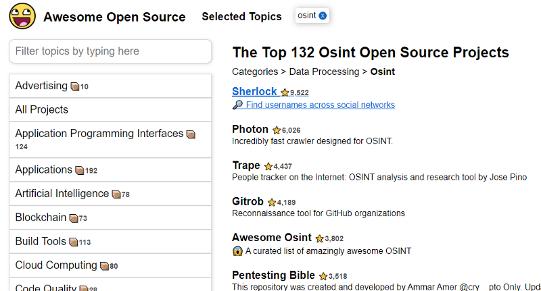Screen dimensions: 541x291
Task: Click 'People tracker on the Internet' description
Action: click(379, 178)
